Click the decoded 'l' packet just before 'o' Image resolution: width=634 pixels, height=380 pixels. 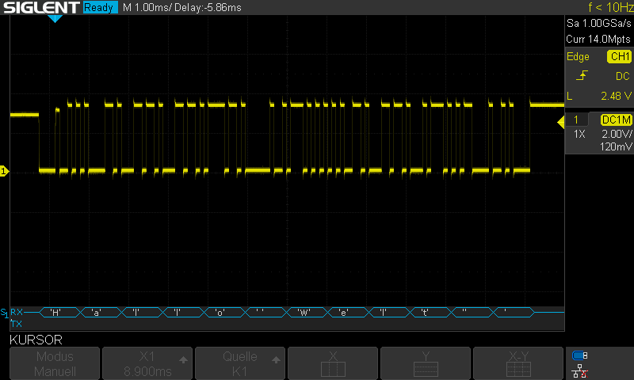point(184,312)
